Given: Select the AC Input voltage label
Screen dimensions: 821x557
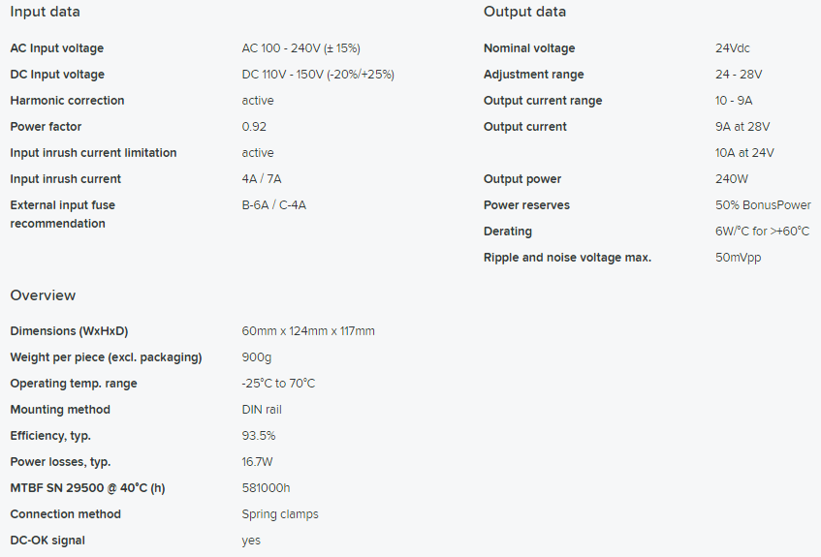Looking at the screenshot, I should point(57,48).
